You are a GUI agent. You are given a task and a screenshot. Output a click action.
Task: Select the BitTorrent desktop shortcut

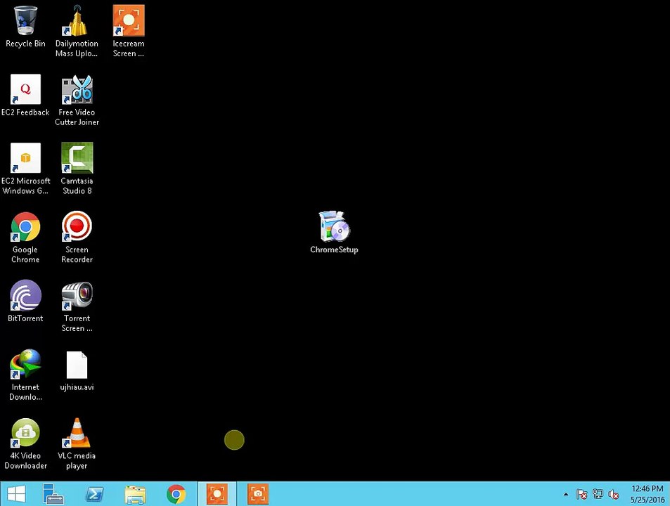(25, 301)
